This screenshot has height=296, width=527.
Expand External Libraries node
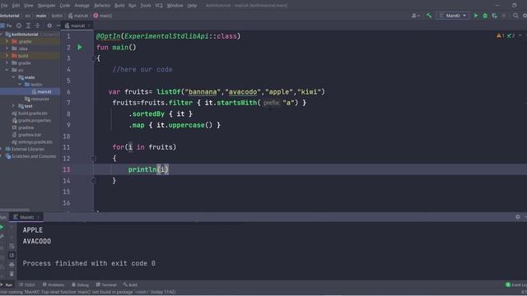[2, 149]
